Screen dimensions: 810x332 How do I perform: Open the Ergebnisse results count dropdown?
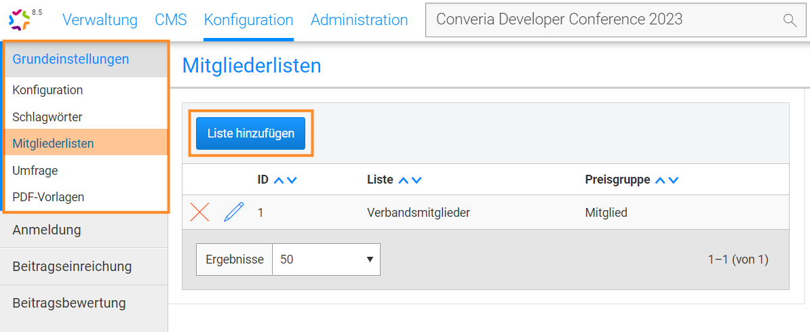pyautogui.click(x=326, y=260)
